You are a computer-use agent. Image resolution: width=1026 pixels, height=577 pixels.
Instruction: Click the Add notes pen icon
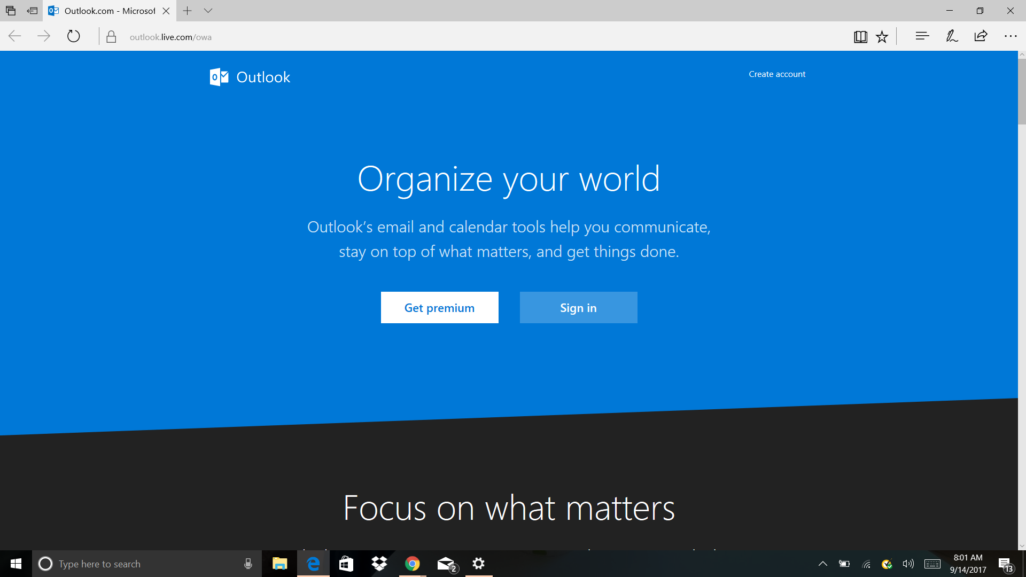pyautogui.click(x=952, y=36)
